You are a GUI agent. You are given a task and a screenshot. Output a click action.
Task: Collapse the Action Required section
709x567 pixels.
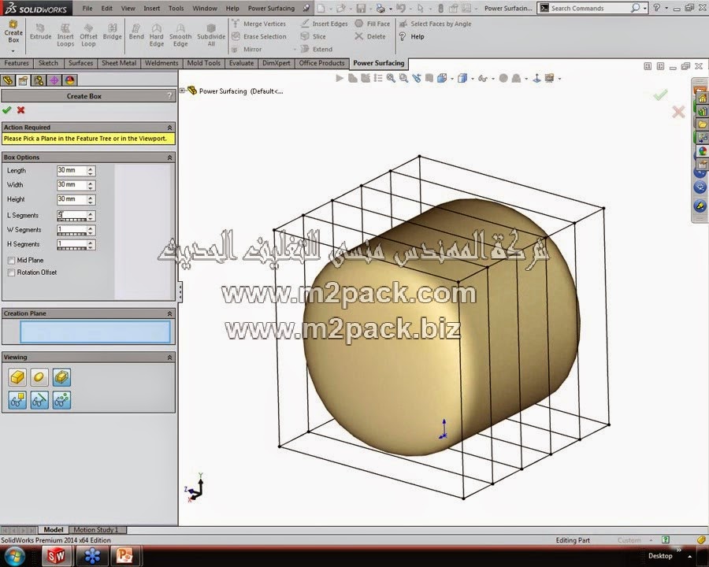pos(169,128)
